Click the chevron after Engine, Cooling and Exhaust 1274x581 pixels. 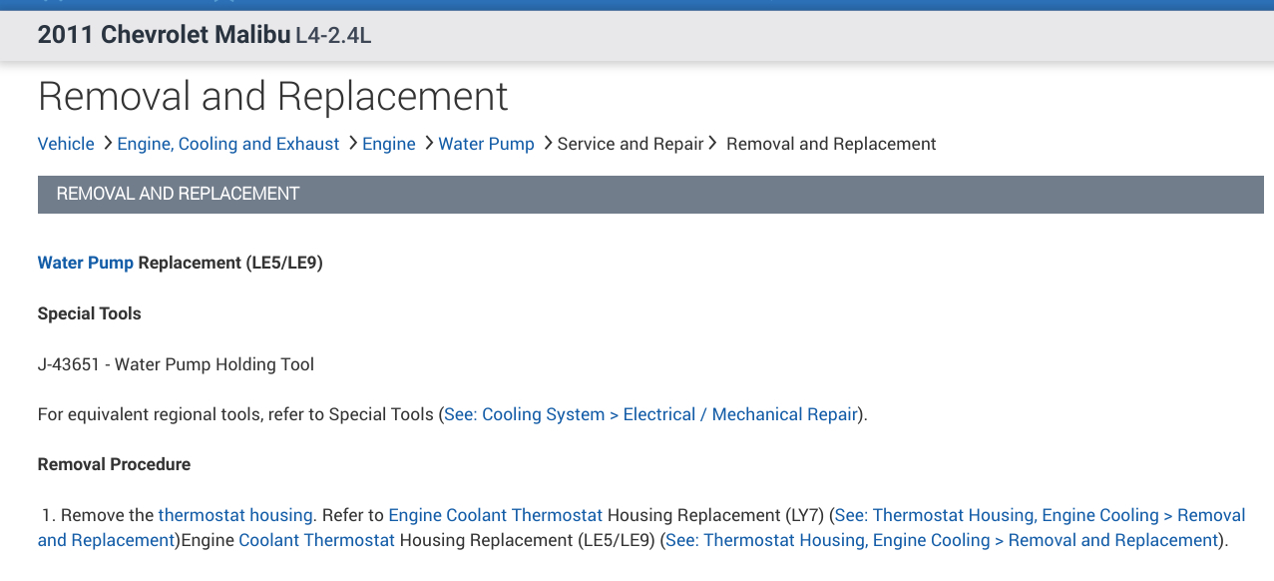click(352, 144)
